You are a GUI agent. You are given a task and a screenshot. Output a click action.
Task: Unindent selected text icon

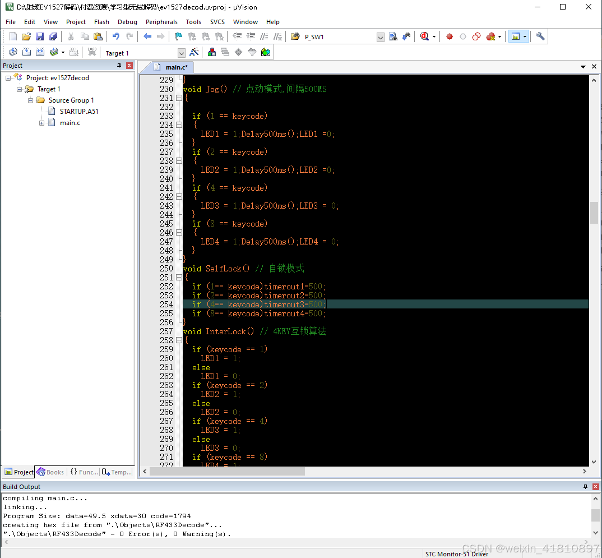point(251,36)
